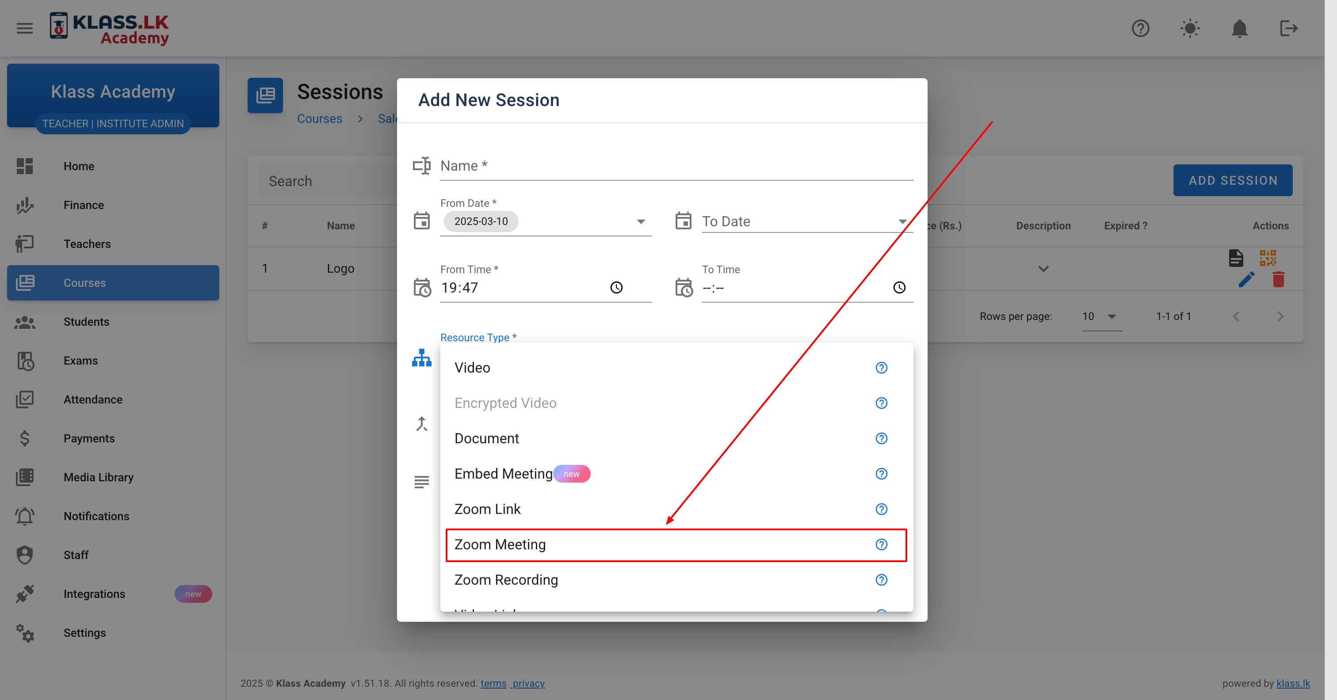This screenshot has height=700, width=1337.
Task: Click help icon next to Zoom Meeting
Action: click(x=881, y=544)
